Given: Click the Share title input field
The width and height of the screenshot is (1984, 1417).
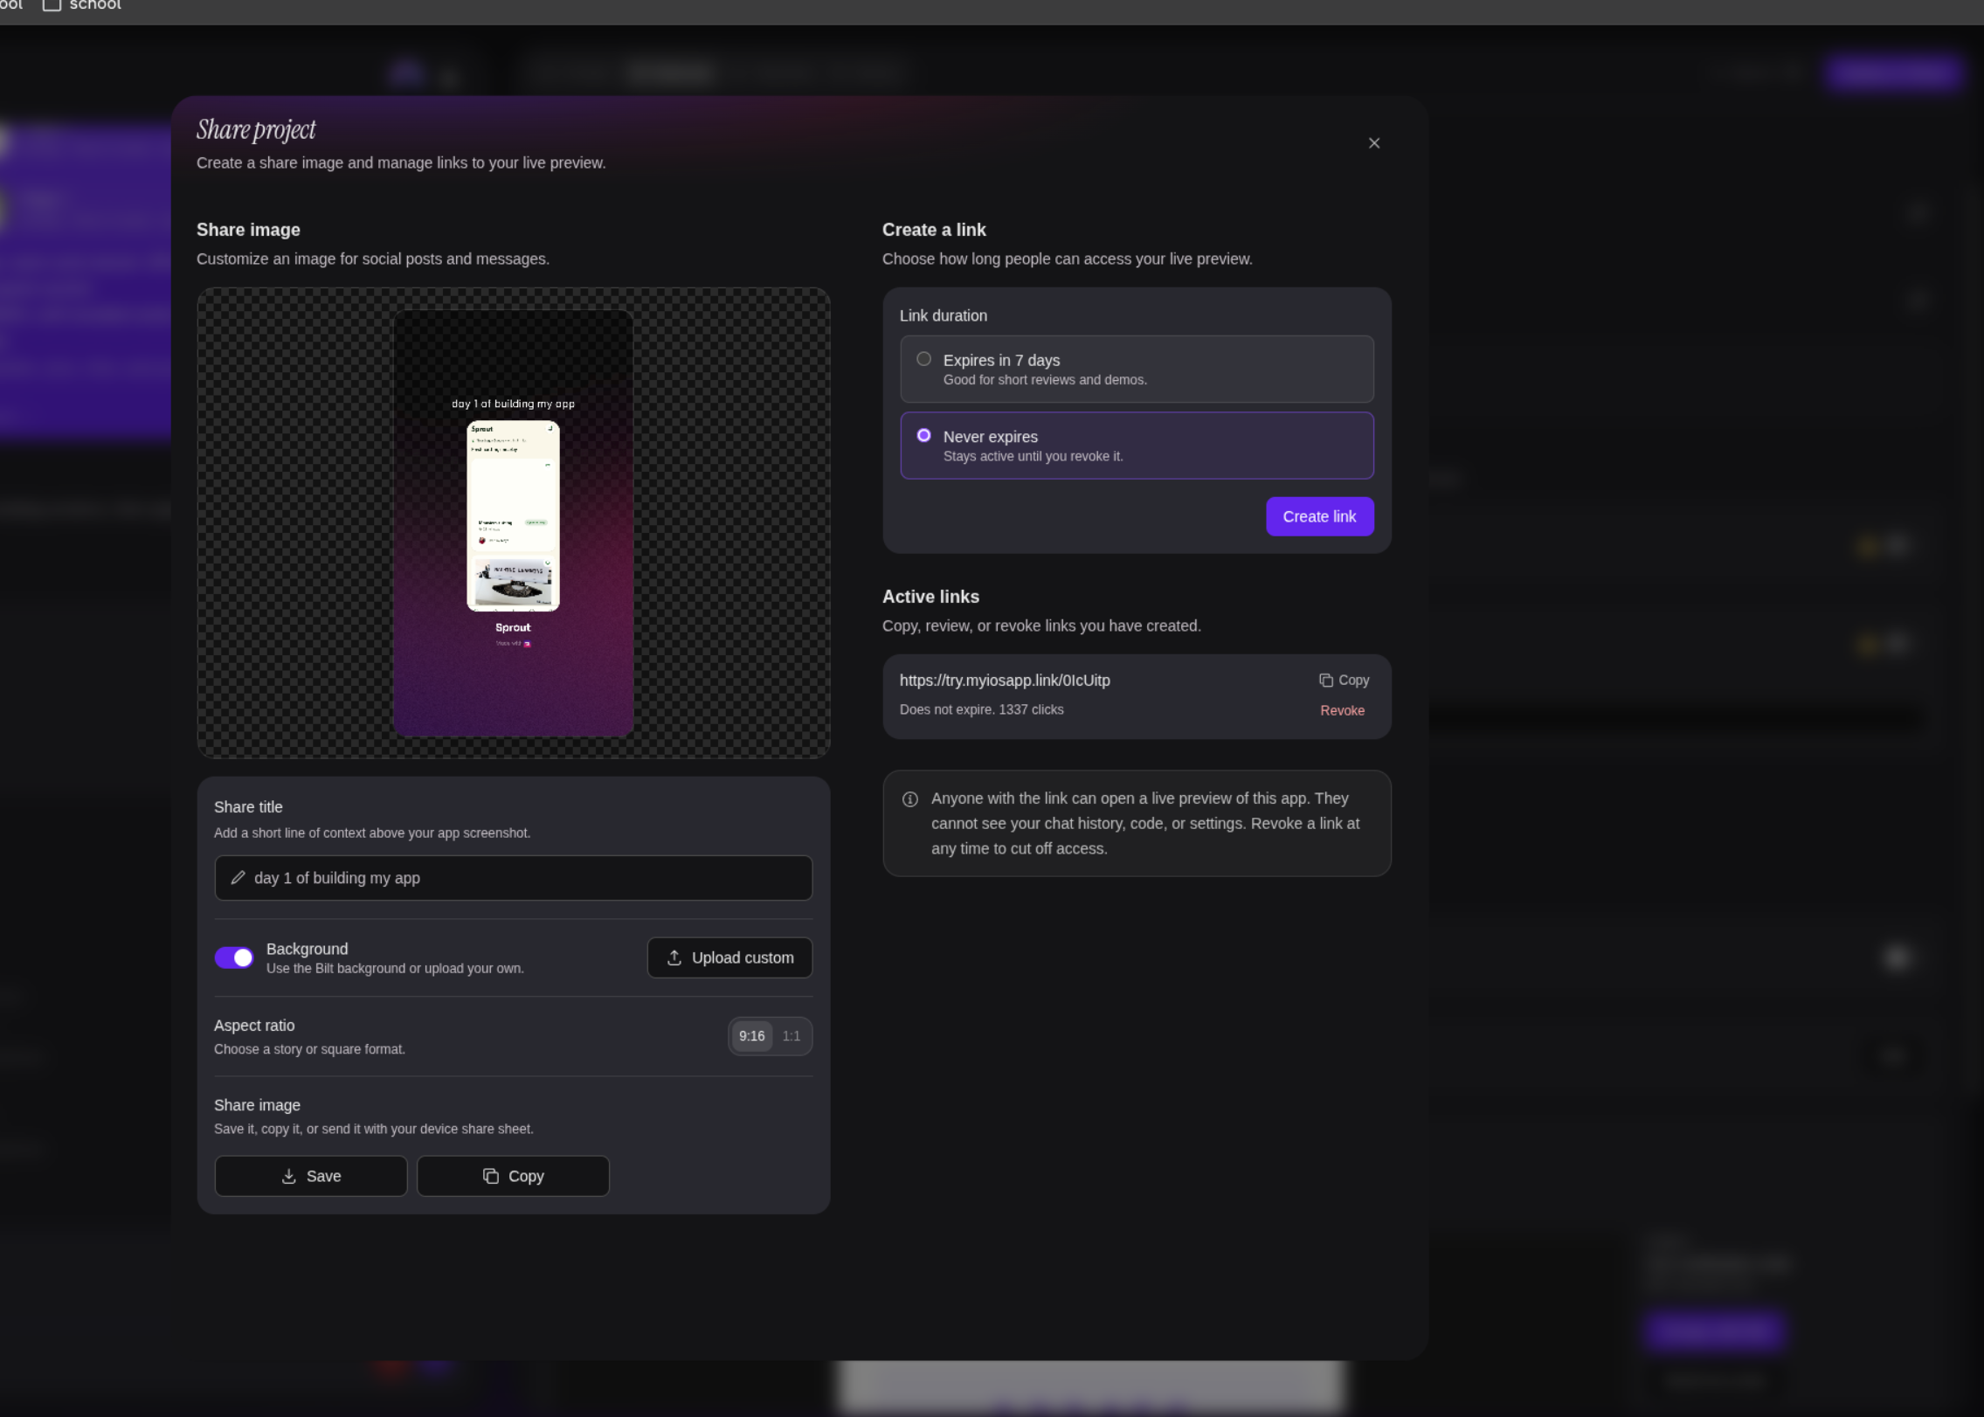Looking at the screenshot, I should point(513,878).
